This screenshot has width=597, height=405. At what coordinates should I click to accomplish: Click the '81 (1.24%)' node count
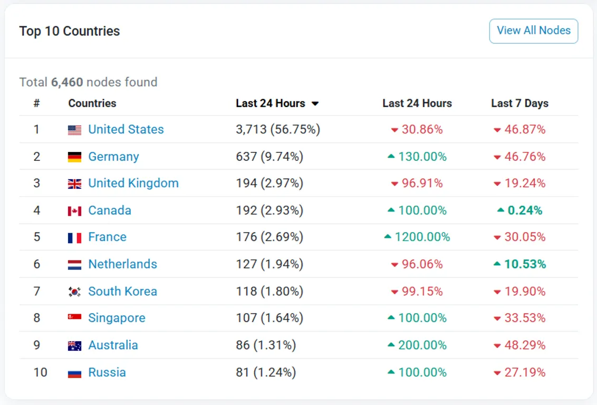click(x=266, y=372)
